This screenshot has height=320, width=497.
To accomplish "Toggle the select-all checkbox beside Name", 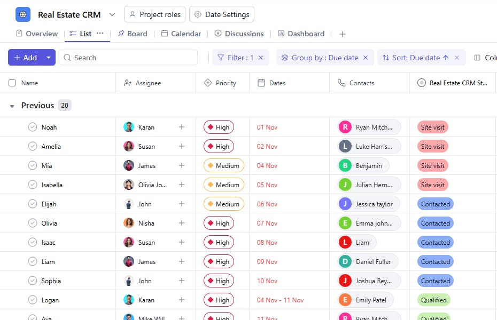I will click(x=12, y=83).
